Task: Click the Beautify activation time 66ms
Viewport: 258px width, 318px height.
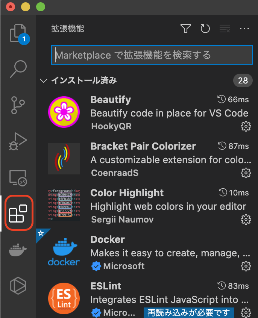Action: click(233, 100)
